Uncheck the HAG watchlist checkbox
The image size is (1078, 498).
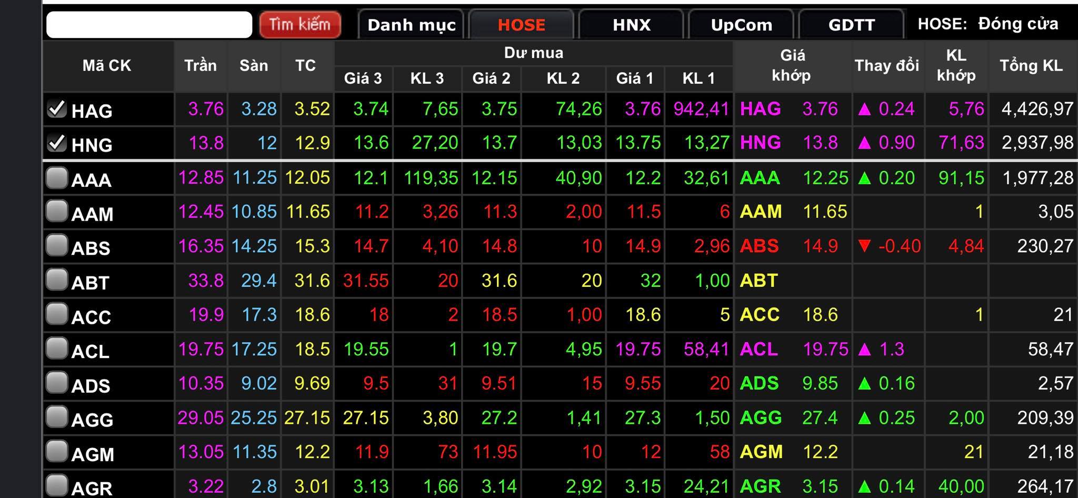pyautogui.click(x=56, y=109)
